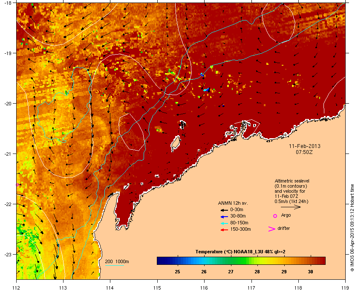Click the '150-300m' depth label
This screenshot has width=358, height=290.
click(x=240, y=229)
